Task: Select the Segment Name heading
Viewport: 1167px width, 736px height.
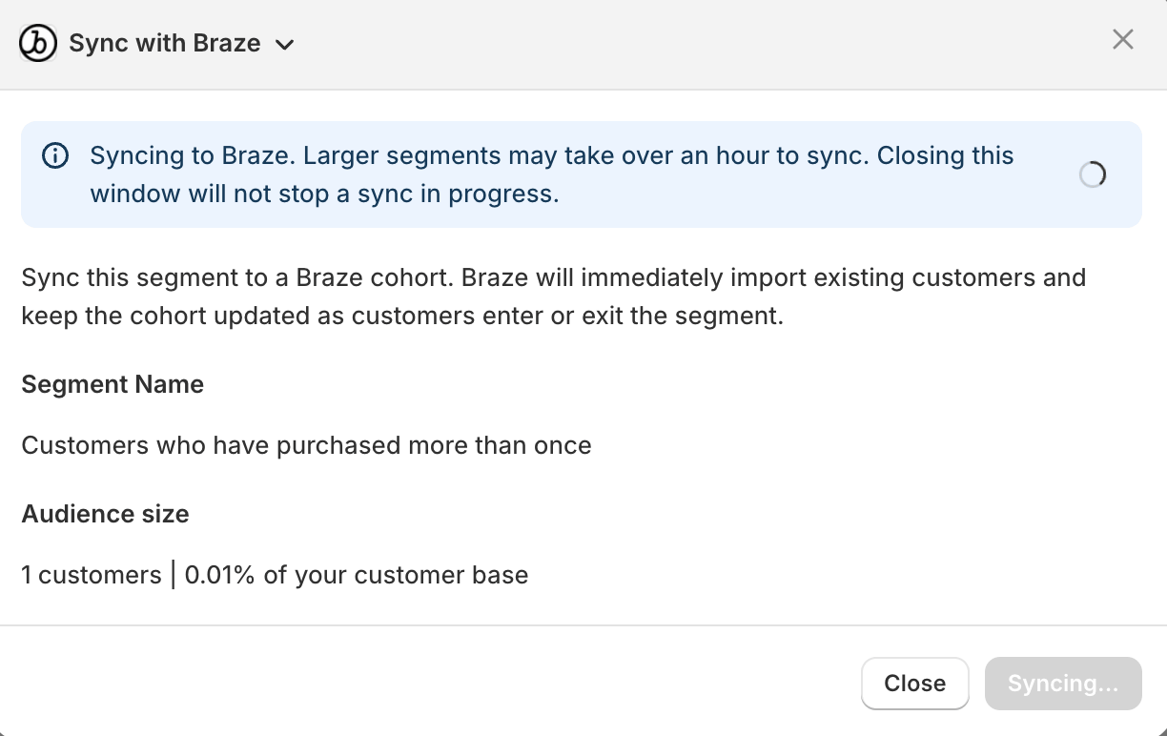Action: click(x=113, y=384)
